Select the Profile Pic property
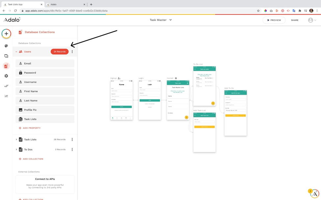This screenshot has height=200, width=321. tap(45, 110)
